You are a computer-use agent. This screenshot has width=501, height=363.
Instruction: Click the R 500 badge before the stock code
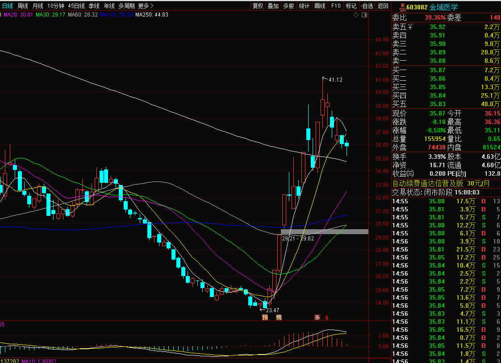point(403,7)
